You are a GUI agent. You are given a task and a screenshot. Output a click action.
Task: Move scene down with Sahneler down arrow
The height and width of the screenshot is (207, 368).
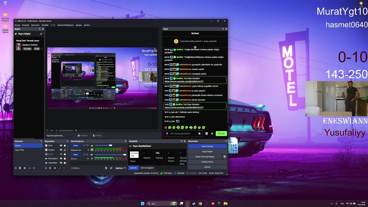(34, 168)
